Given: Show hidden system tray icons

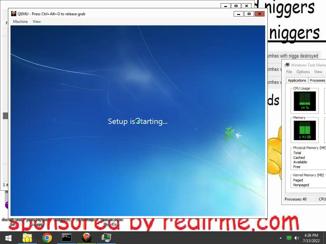Looking at the screenshot, I should coord(281,238).
